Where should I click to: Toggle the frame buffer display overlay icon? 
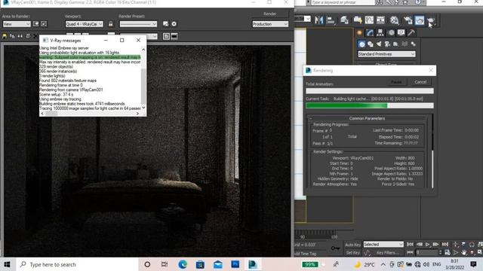pyautogui.click(x=166, y=36)
